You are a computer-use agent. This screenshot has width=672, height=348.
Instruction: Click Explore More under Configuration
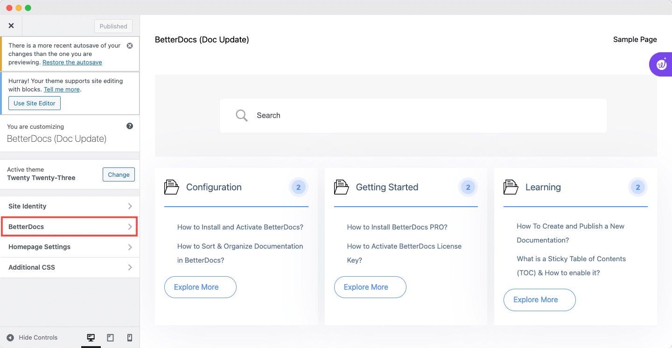coord(200,287)
